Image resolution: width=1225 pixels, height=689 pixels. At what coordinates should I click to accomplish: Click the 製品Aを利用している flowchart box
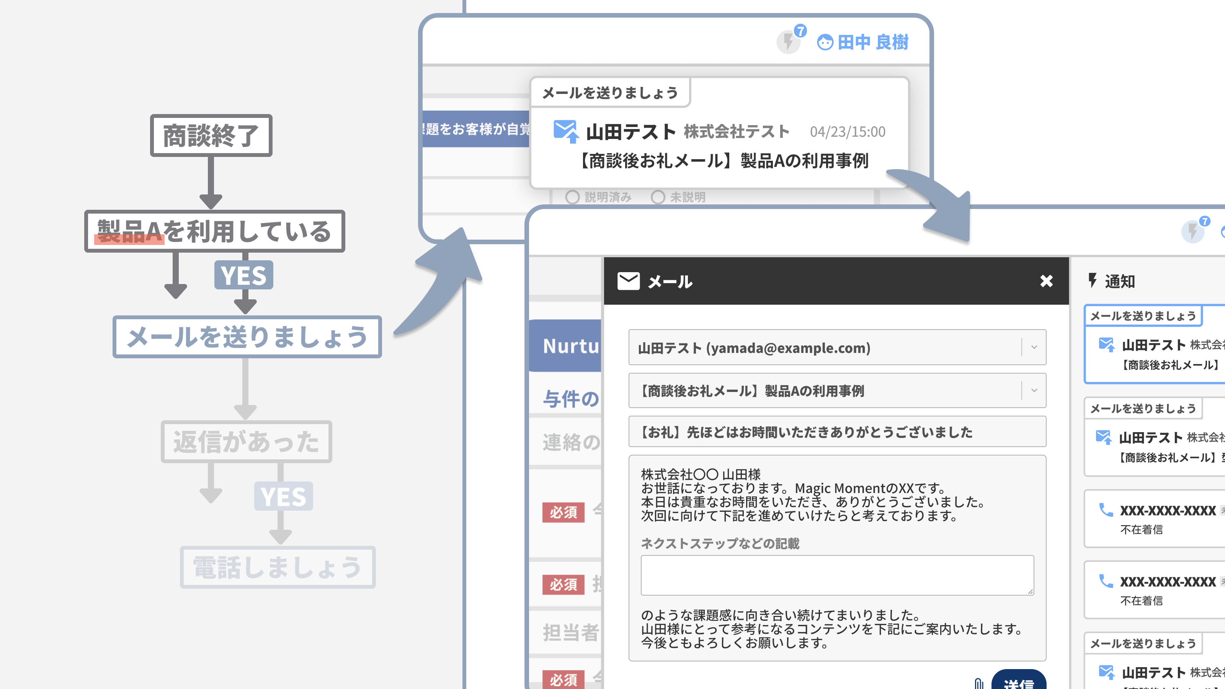(x=214, y=231)
